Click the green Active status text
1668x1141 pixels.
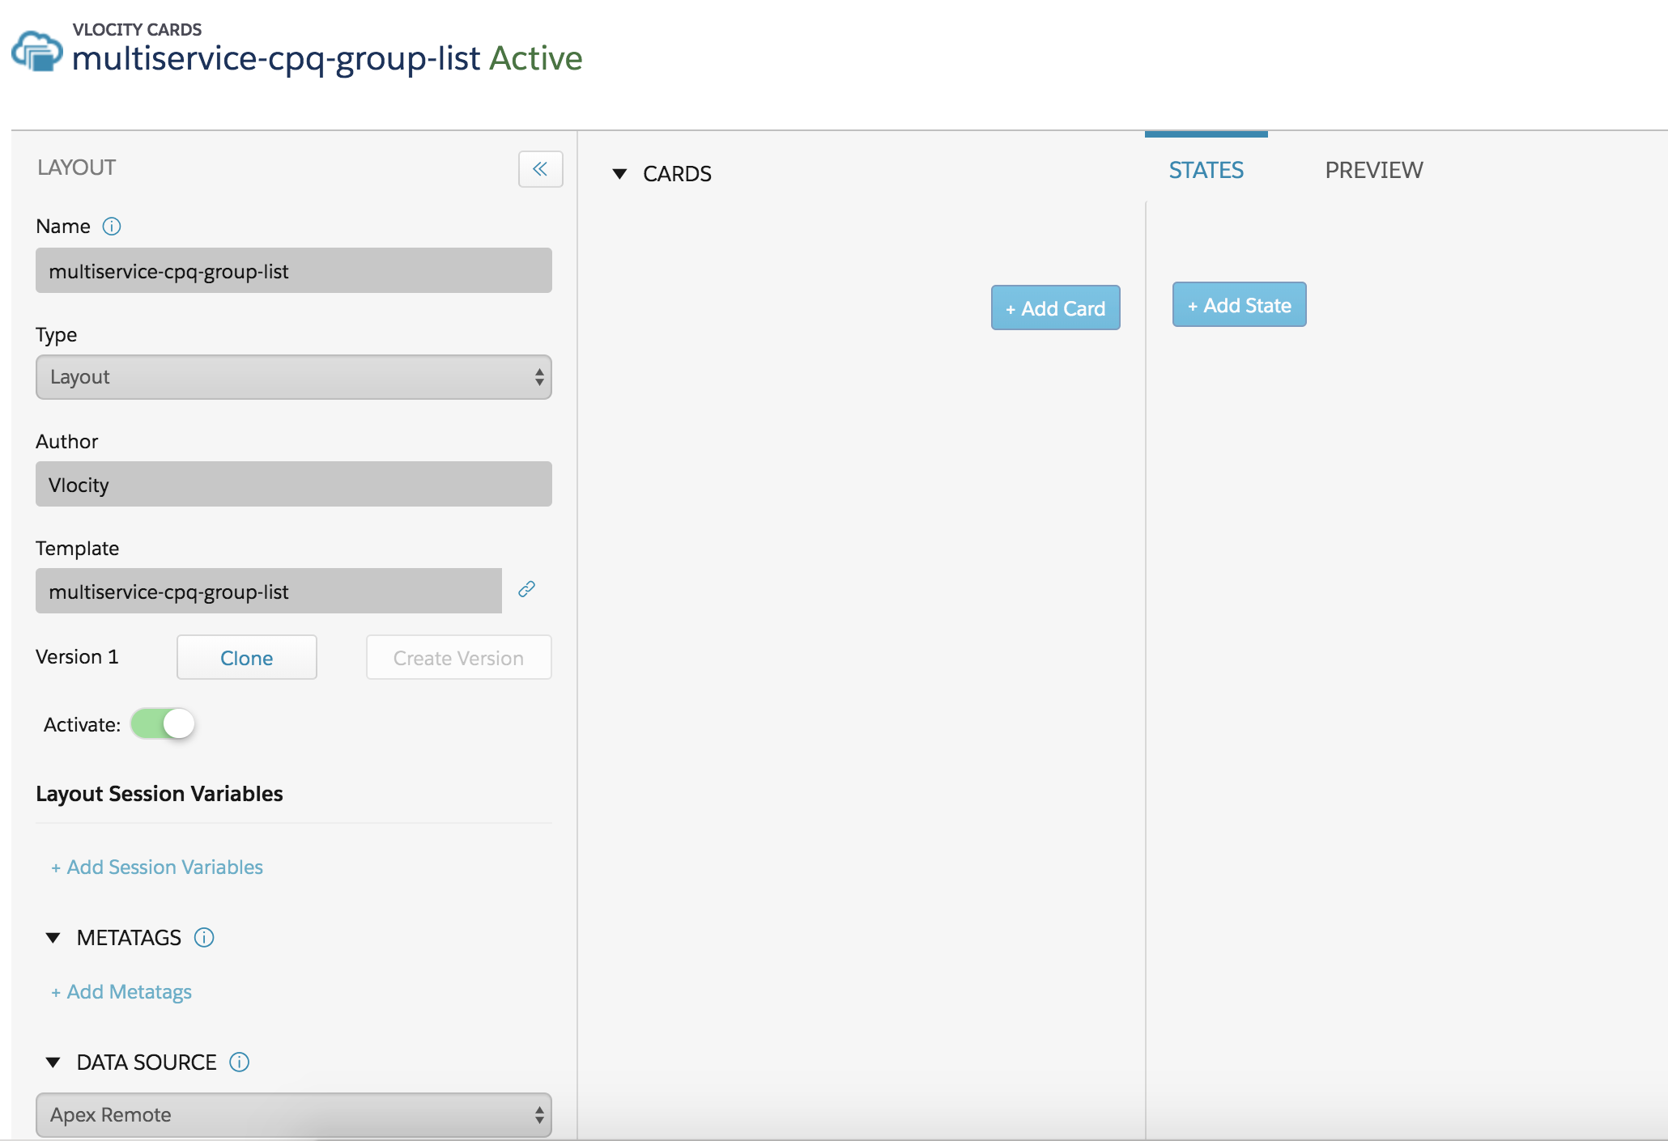point(536,58)
